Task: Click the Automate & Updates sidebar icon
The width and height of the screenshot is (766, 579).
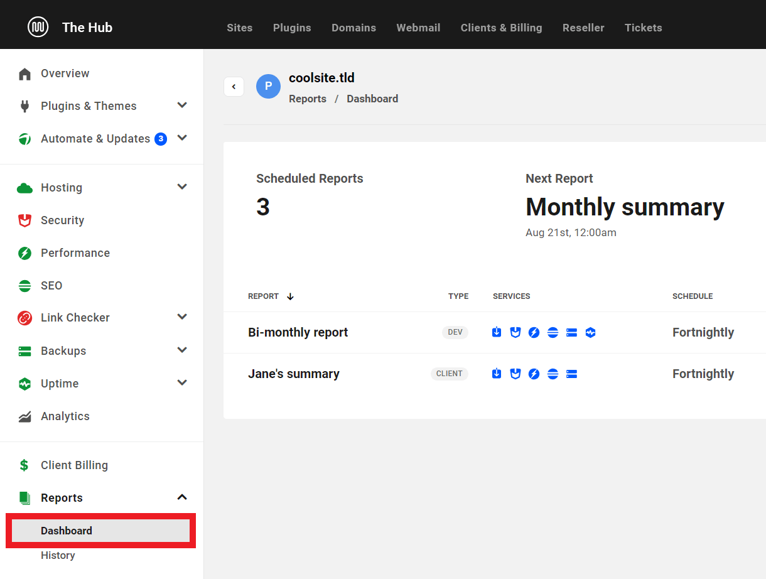Action: [24, 139]
